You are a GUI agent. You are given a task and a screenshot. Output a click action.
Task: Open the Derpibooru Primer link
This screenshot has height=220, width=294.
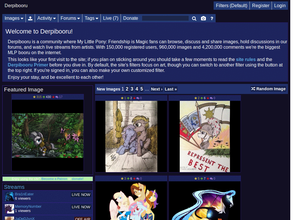point(28,65)
